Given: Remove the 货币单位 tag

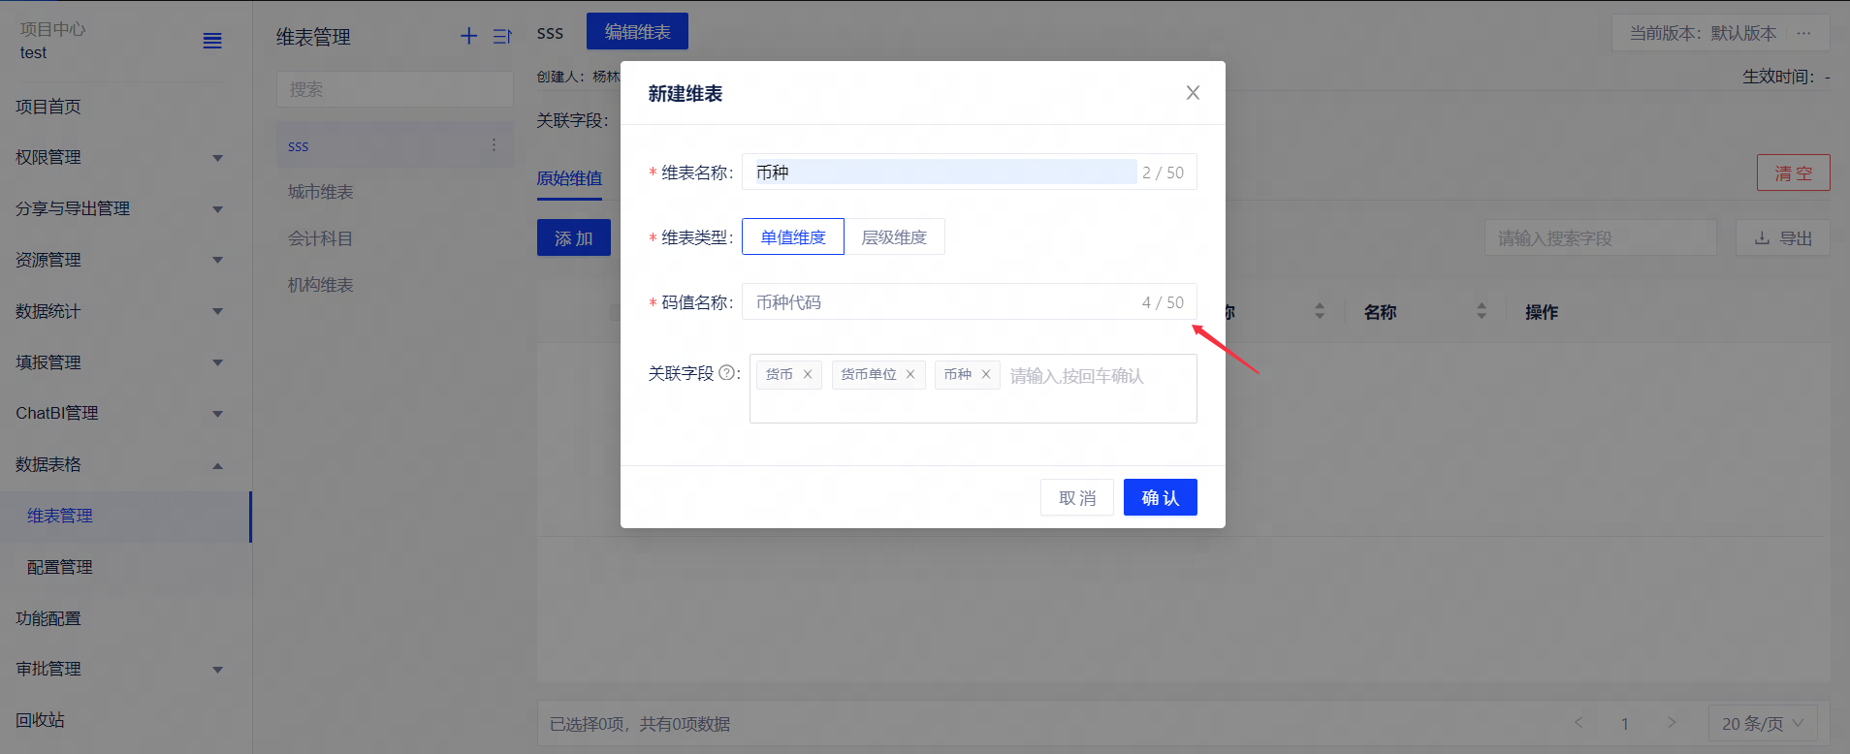Looking at the screenshot, I should tap(910, 374).
